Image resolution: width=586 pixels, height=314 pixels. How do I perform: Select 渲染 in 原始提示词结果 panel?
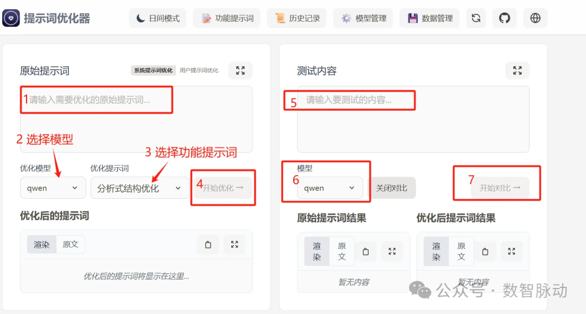pos(316,251)
